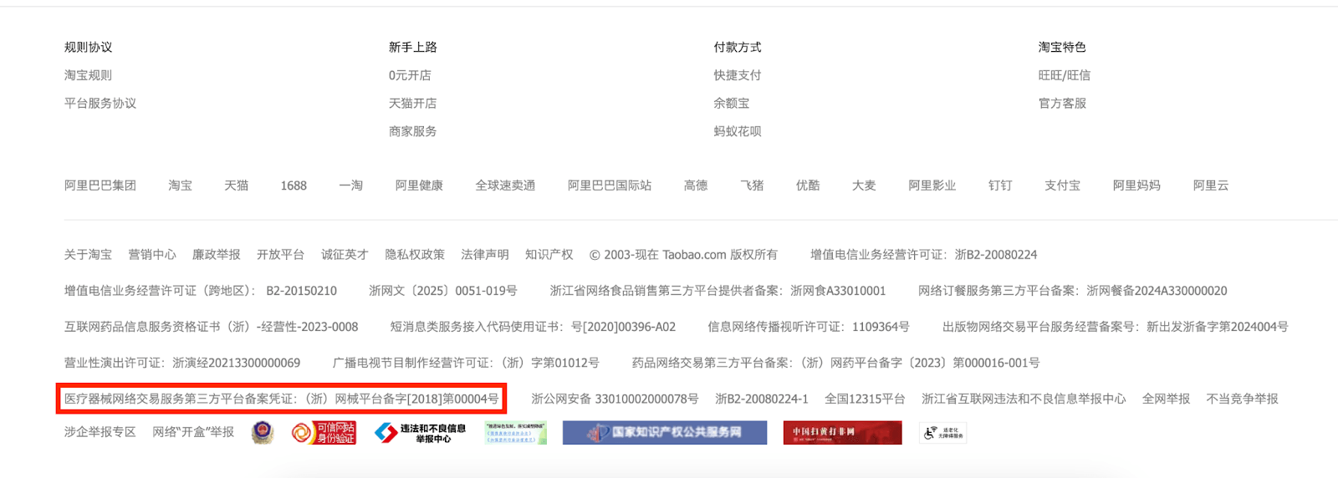Image resolution: width=1338 pixels, height=478 pixels.
Task: Open the 中国扫黄打非网 banner
Action: click(843, 432)
